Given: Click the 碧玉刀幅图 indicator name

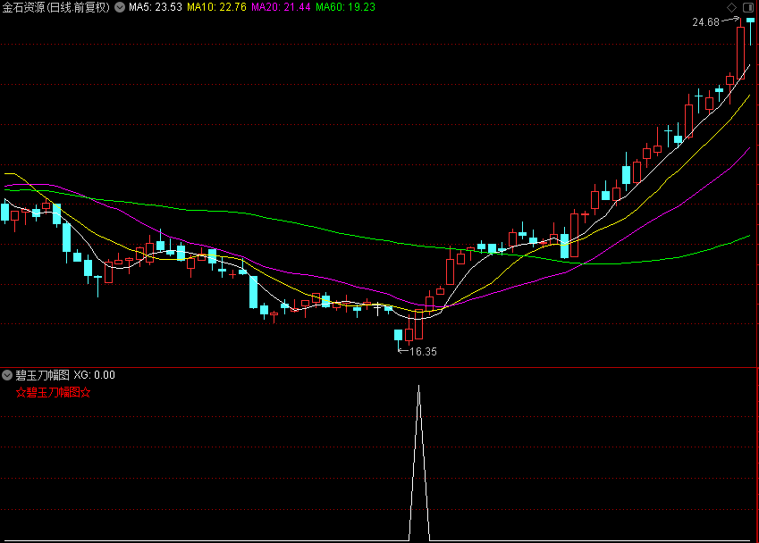Looking at the screenshot, I should [43, 375].
